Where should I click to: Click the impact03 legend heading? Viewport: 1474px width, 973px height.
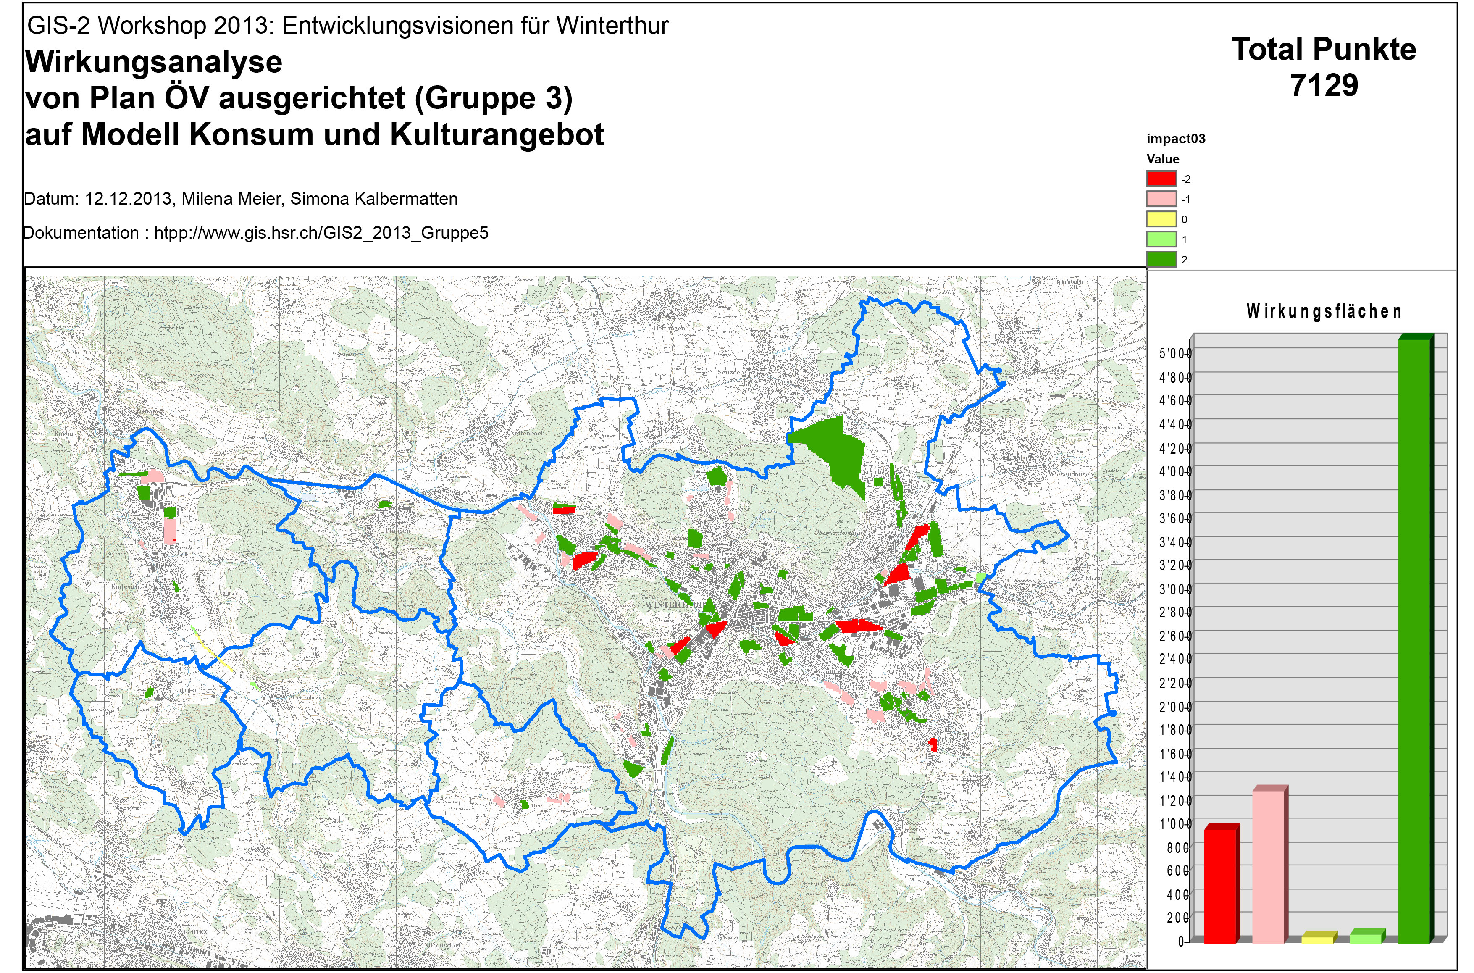click(x=1176, y=138)
